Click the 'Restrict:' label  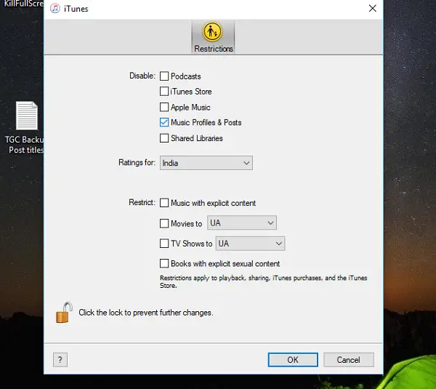click(x=142, y=202)
